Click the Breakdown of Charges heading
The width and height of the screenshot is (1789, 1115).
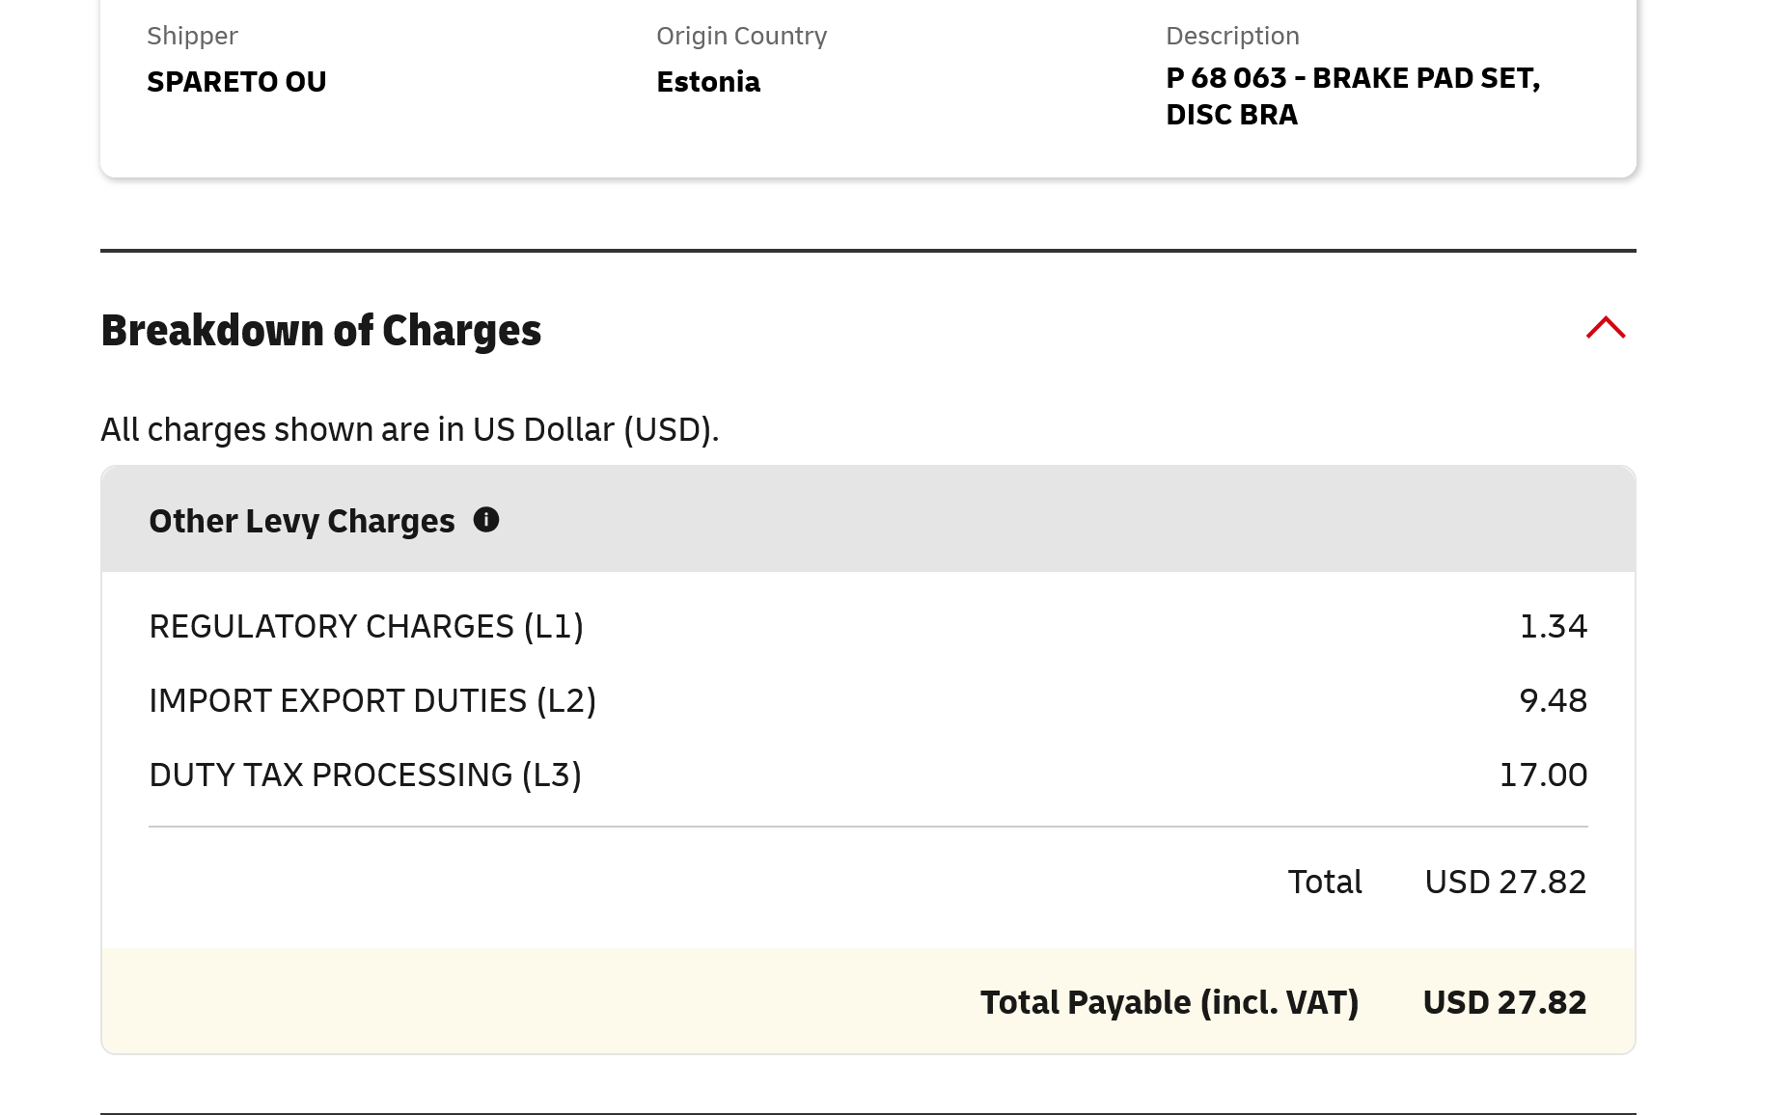click(321, 331)
